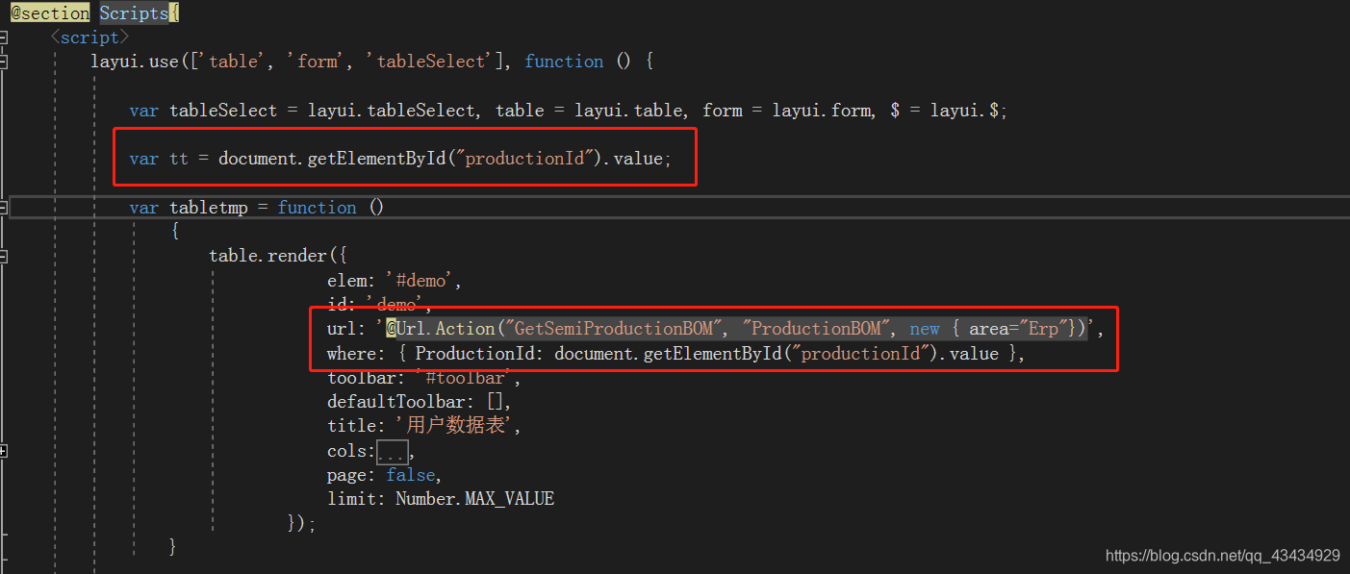Click the "GetSemiProductionBOM" action string
Image resolution: width=1350 pixels, height=574 pixels.
coord(614,329)
